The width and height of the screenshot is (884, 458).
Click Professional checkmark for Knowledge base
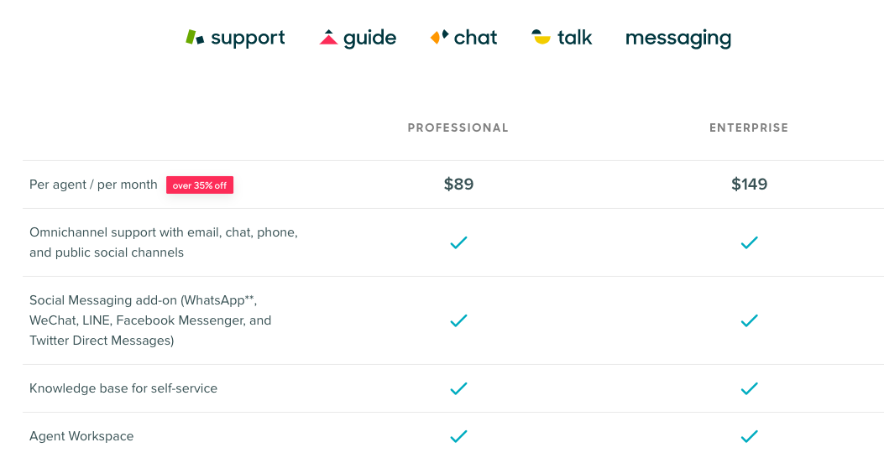[458, 388]
